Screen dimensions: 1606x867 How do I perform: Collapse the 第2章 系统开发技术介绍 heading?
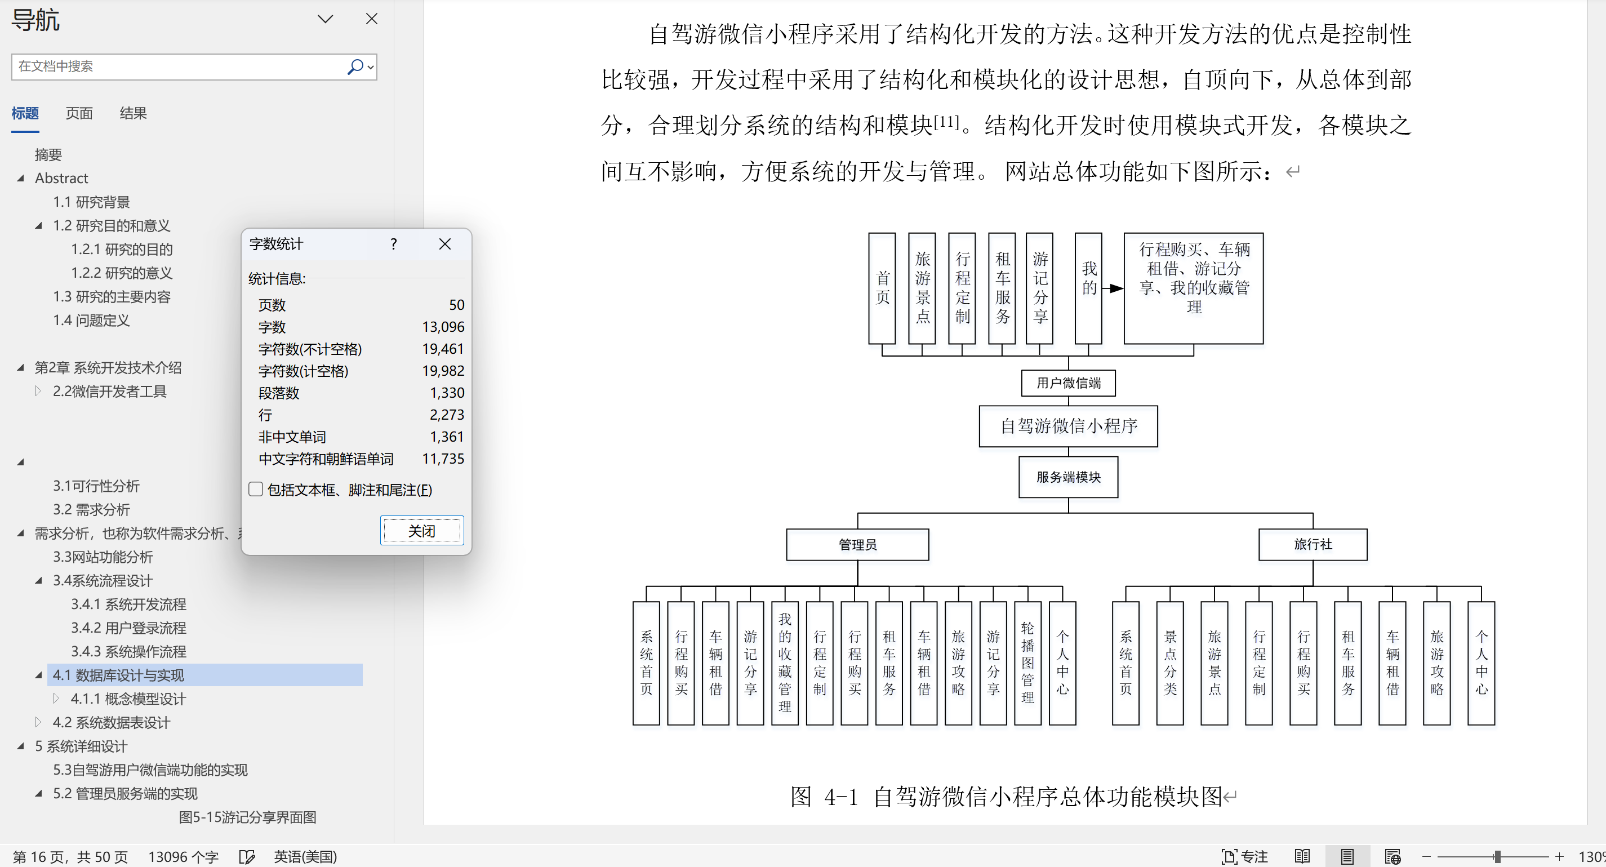pos(21,368)
